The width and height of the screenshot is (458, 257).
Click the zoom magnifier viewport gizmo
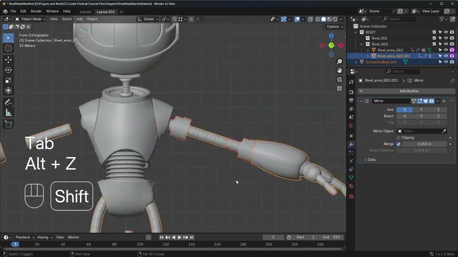[340, 61]
